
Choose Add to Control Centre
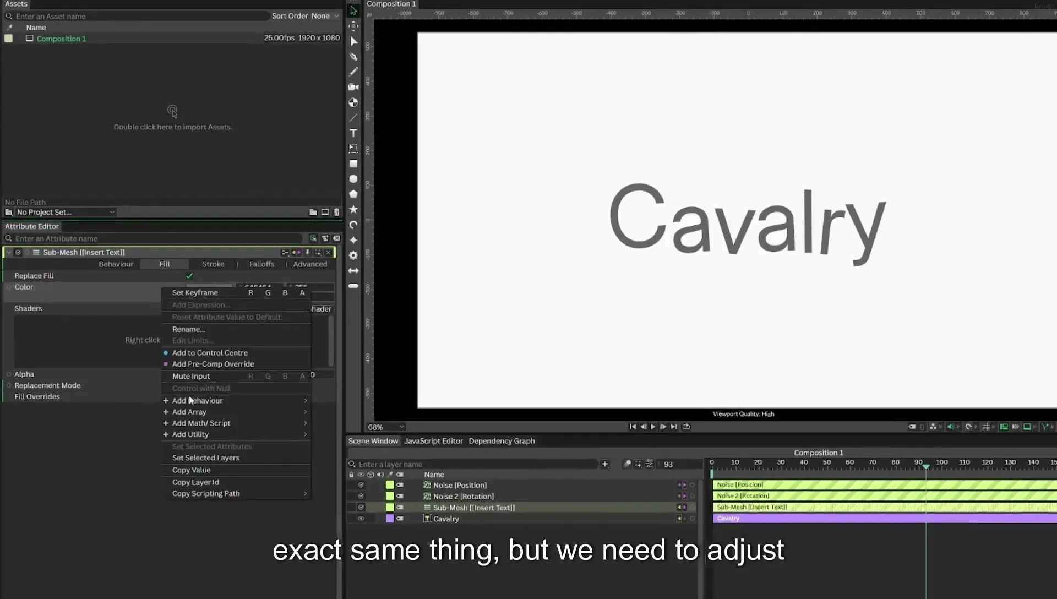210,353
